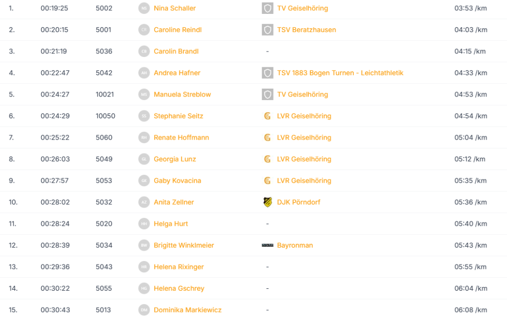Open Helena Gschrey's runner profile
Image resolution: width=507 pixels, height=318 pixels.
(x=179, y=288)
